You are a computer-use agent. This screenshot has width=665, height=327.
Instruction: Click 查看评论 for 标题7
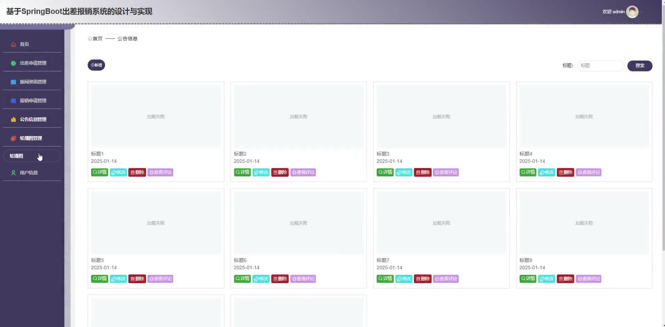[x=446, y=279]
